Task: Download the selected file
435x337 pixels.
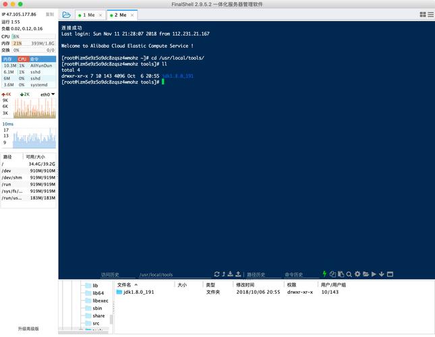Action: pyautogui.click(x=230, y=274)
